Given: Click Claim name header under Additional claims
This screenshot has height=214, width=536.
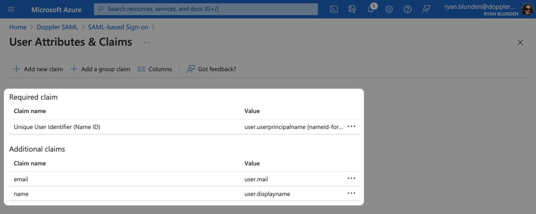Looking at the screenshot, I should coord(30,163).
